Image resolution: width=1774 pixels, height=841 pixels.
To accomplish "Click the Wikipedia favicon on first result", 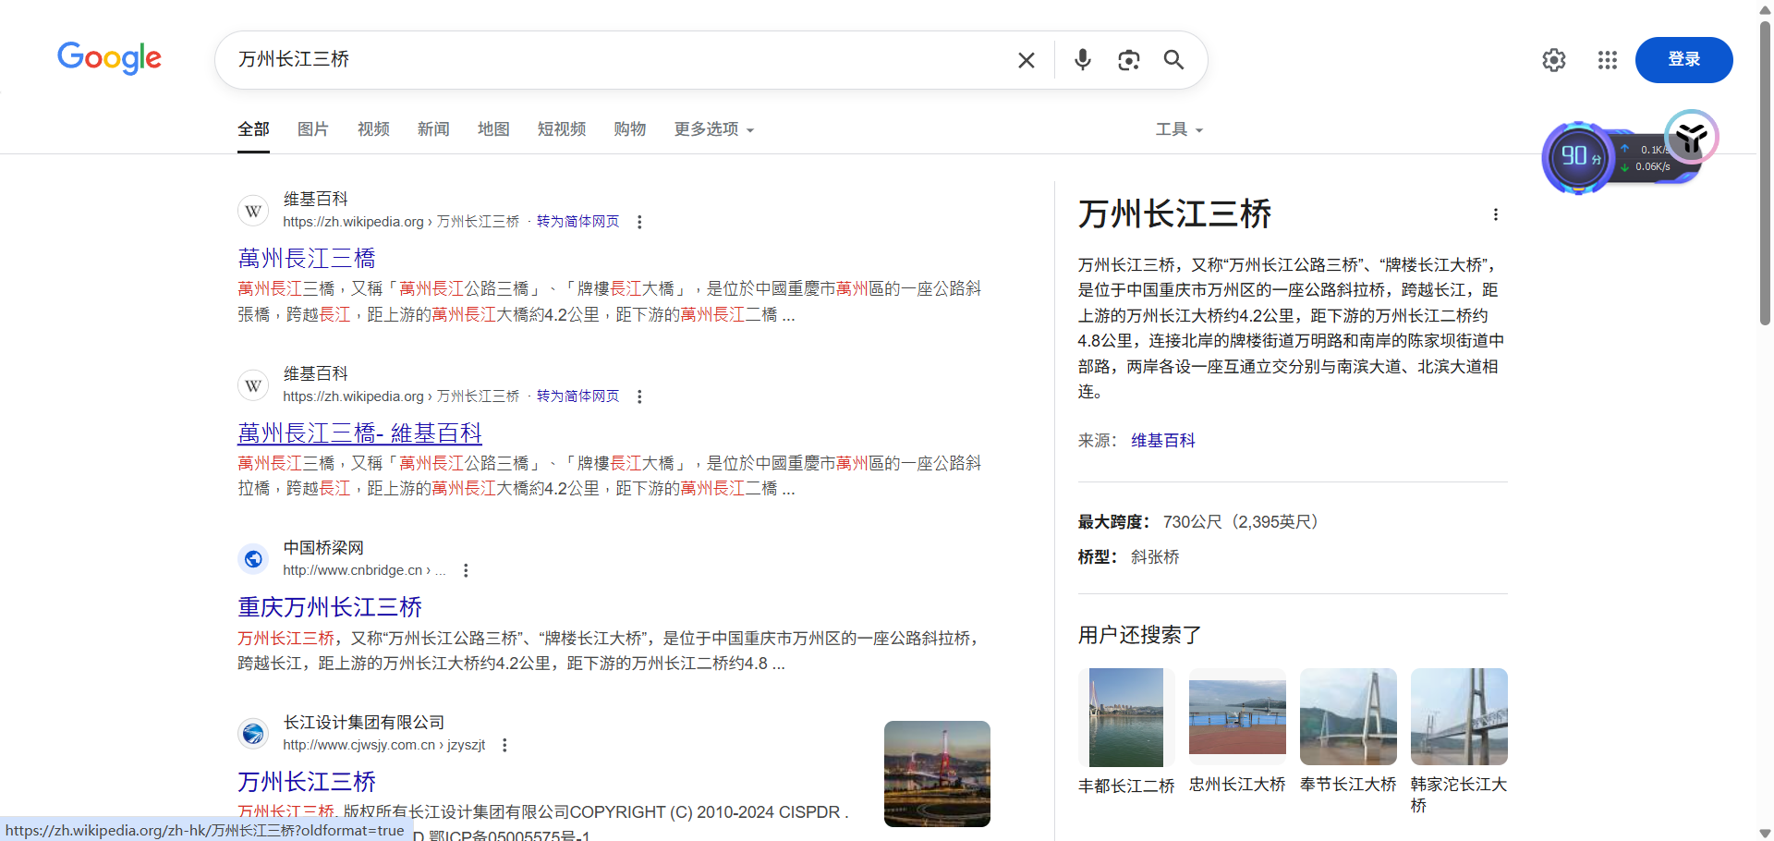I will [252, 210].
